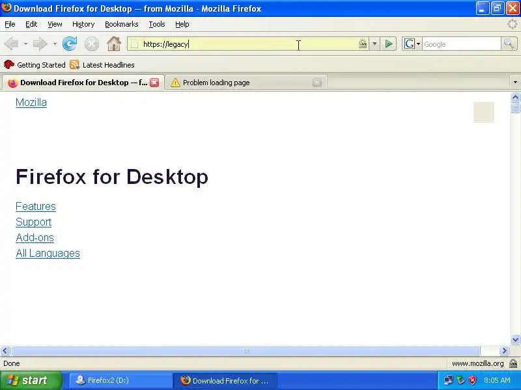Focus the Google search box
Screen dimensions: 521x390
point(461,44)
